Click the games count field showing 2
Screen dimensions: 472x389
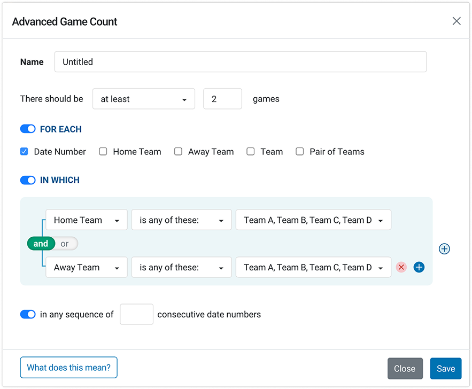(222, 99)
